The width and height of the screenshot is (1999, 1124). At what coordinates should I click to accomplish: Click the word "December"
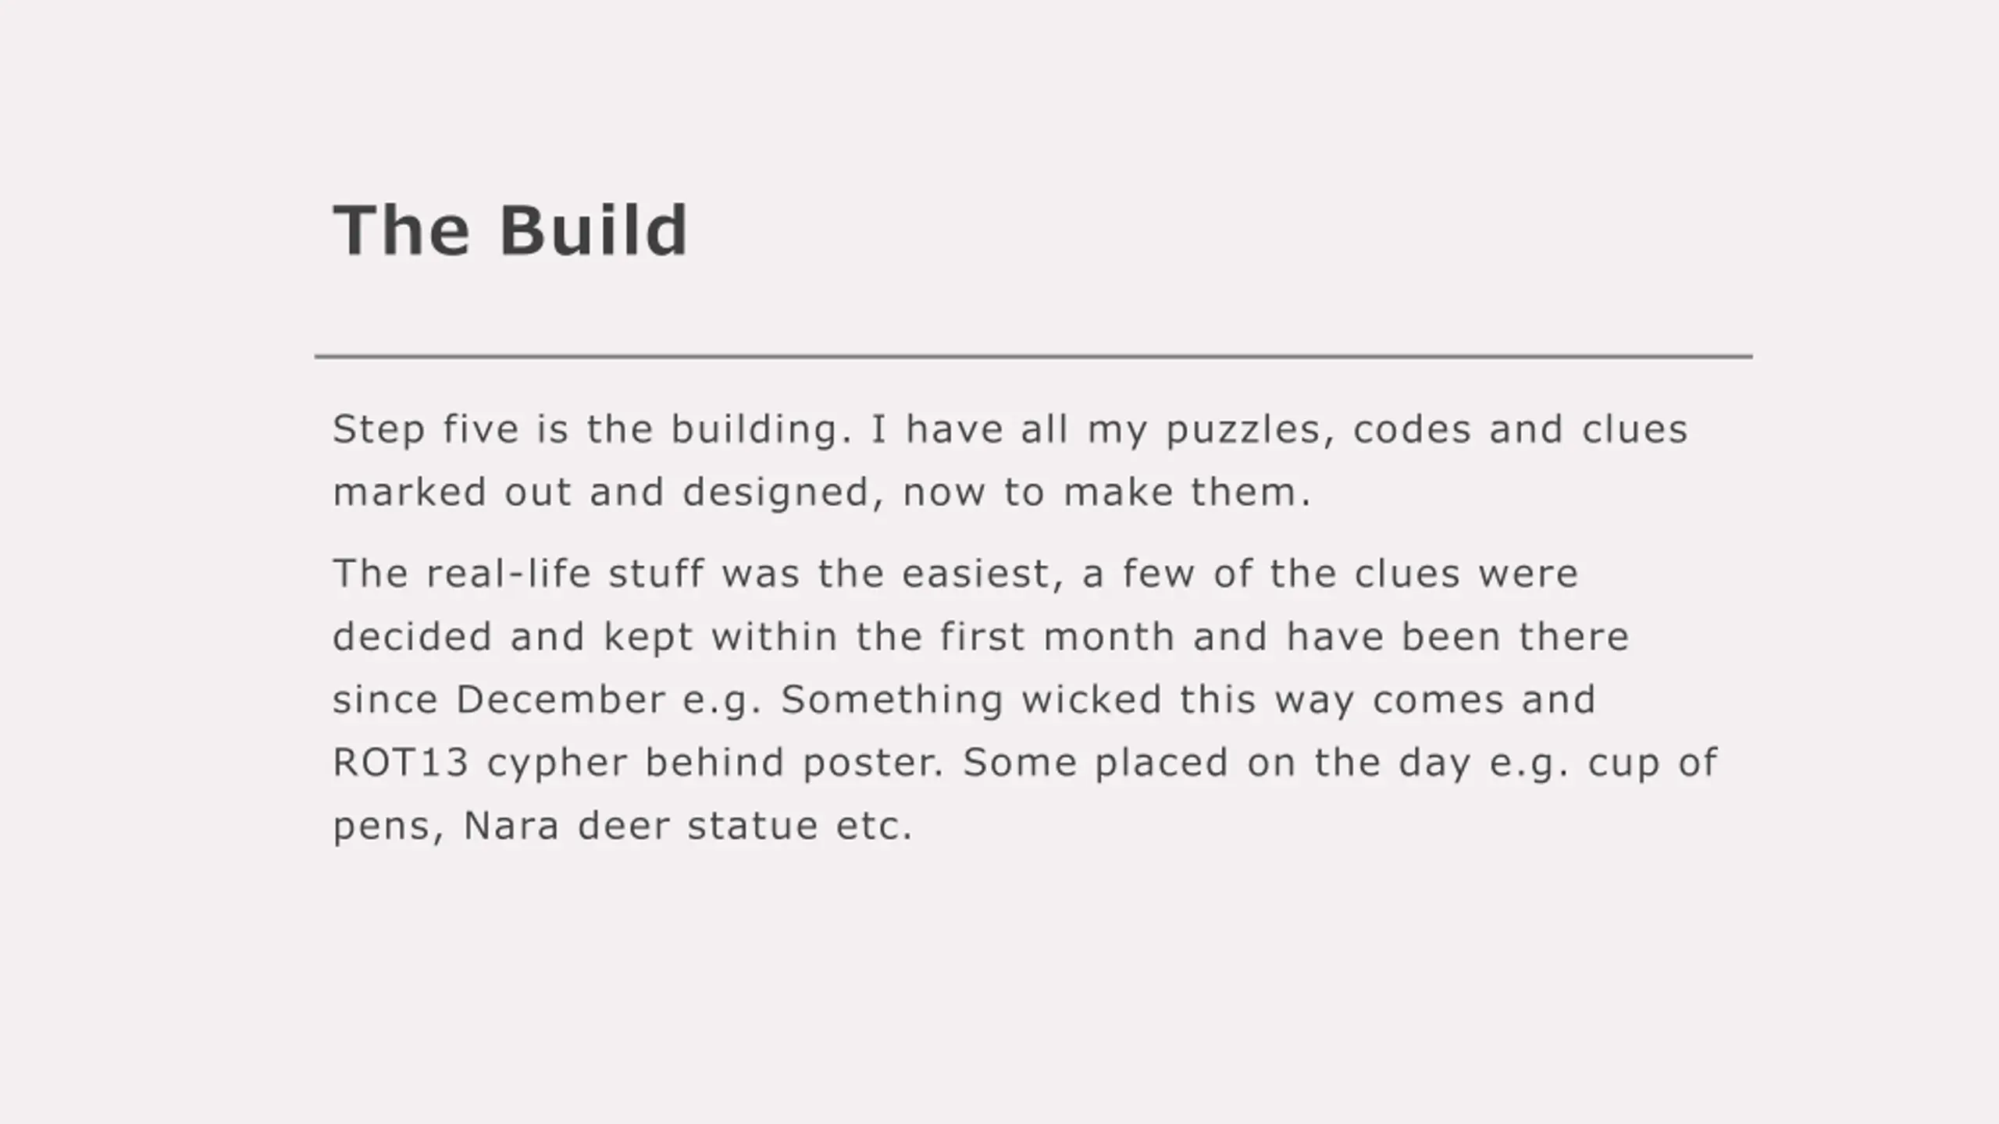(x=561, y=699)
